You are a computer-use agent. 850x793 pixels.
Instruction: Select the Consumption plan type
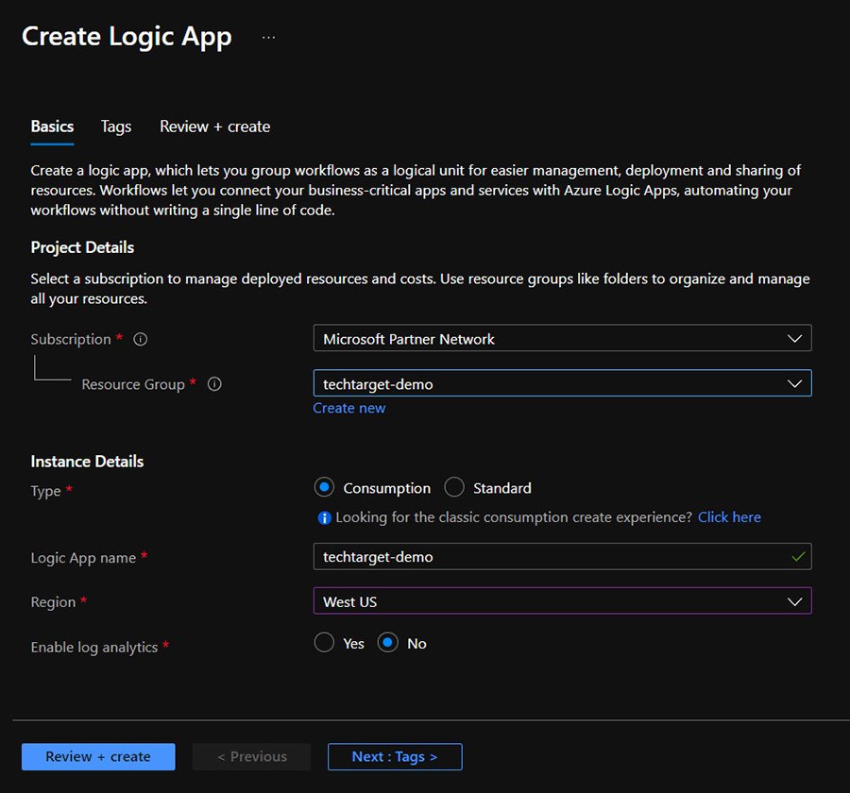click(324, 487)
